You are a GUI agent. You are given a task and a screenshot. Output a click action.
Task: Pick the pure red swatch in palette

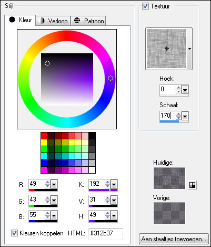44,136
